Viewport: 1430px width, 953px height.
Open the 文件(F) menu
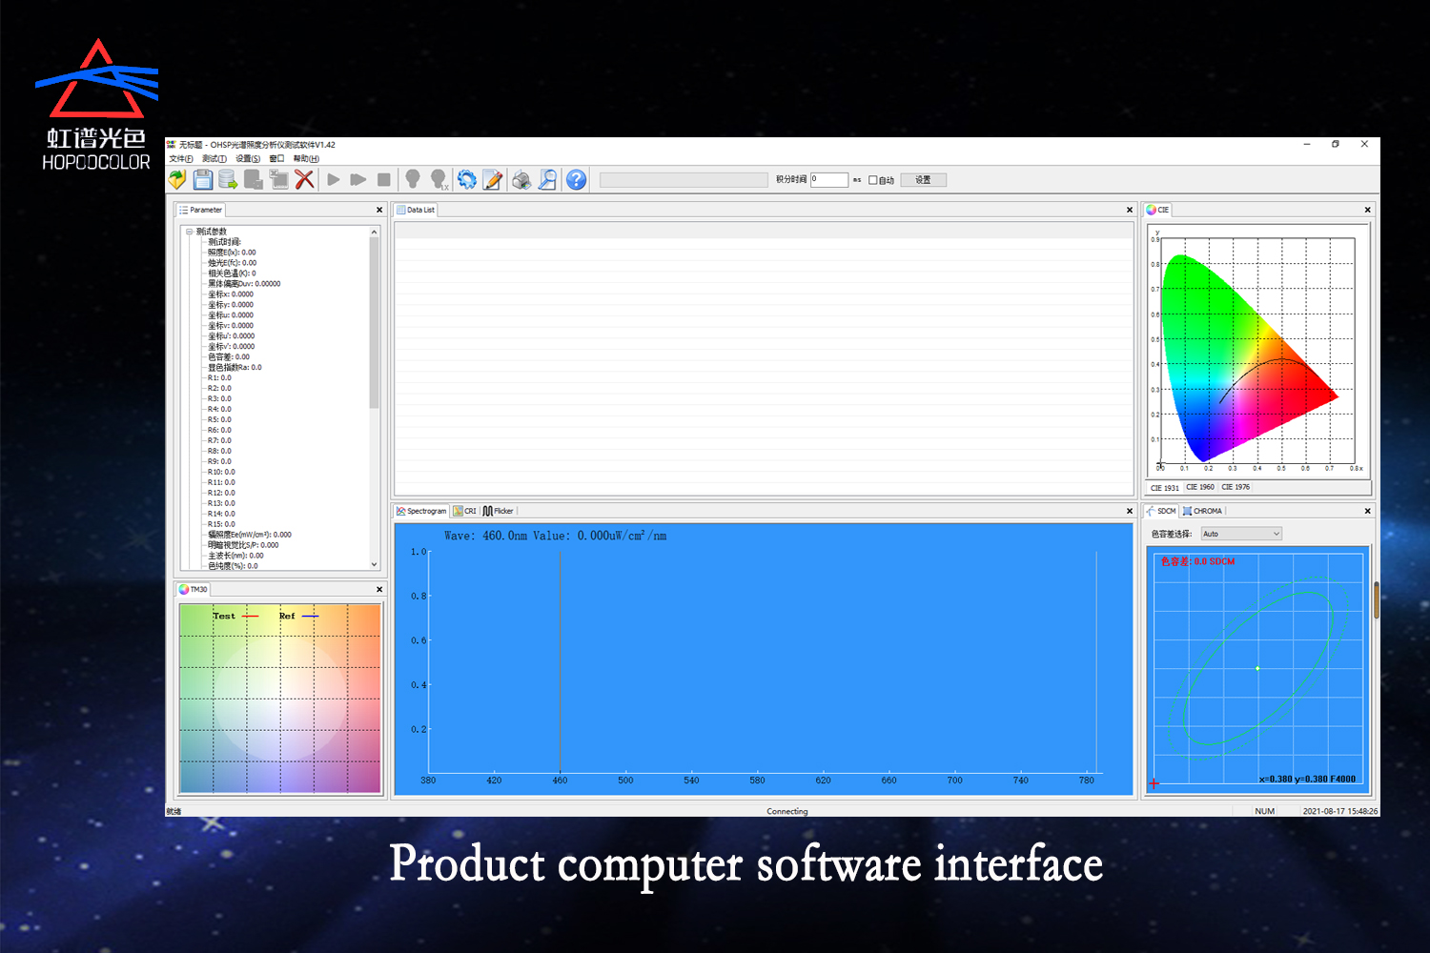pos(181,158)
